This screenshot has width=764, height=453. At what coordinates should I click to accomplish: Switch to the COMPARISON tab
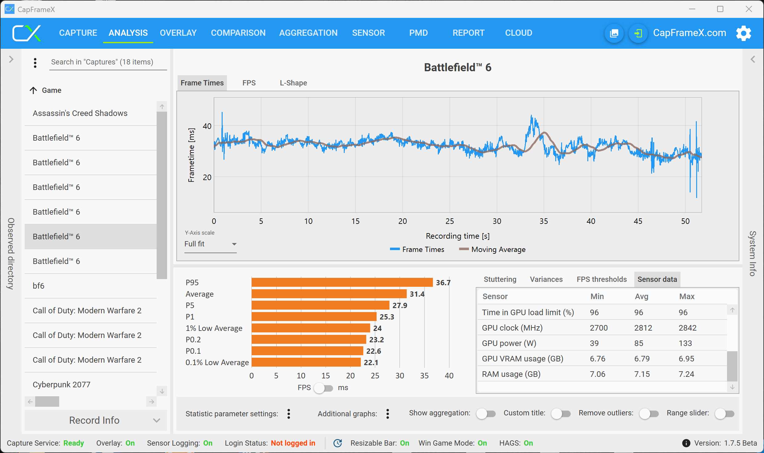(x=238, y=33)
